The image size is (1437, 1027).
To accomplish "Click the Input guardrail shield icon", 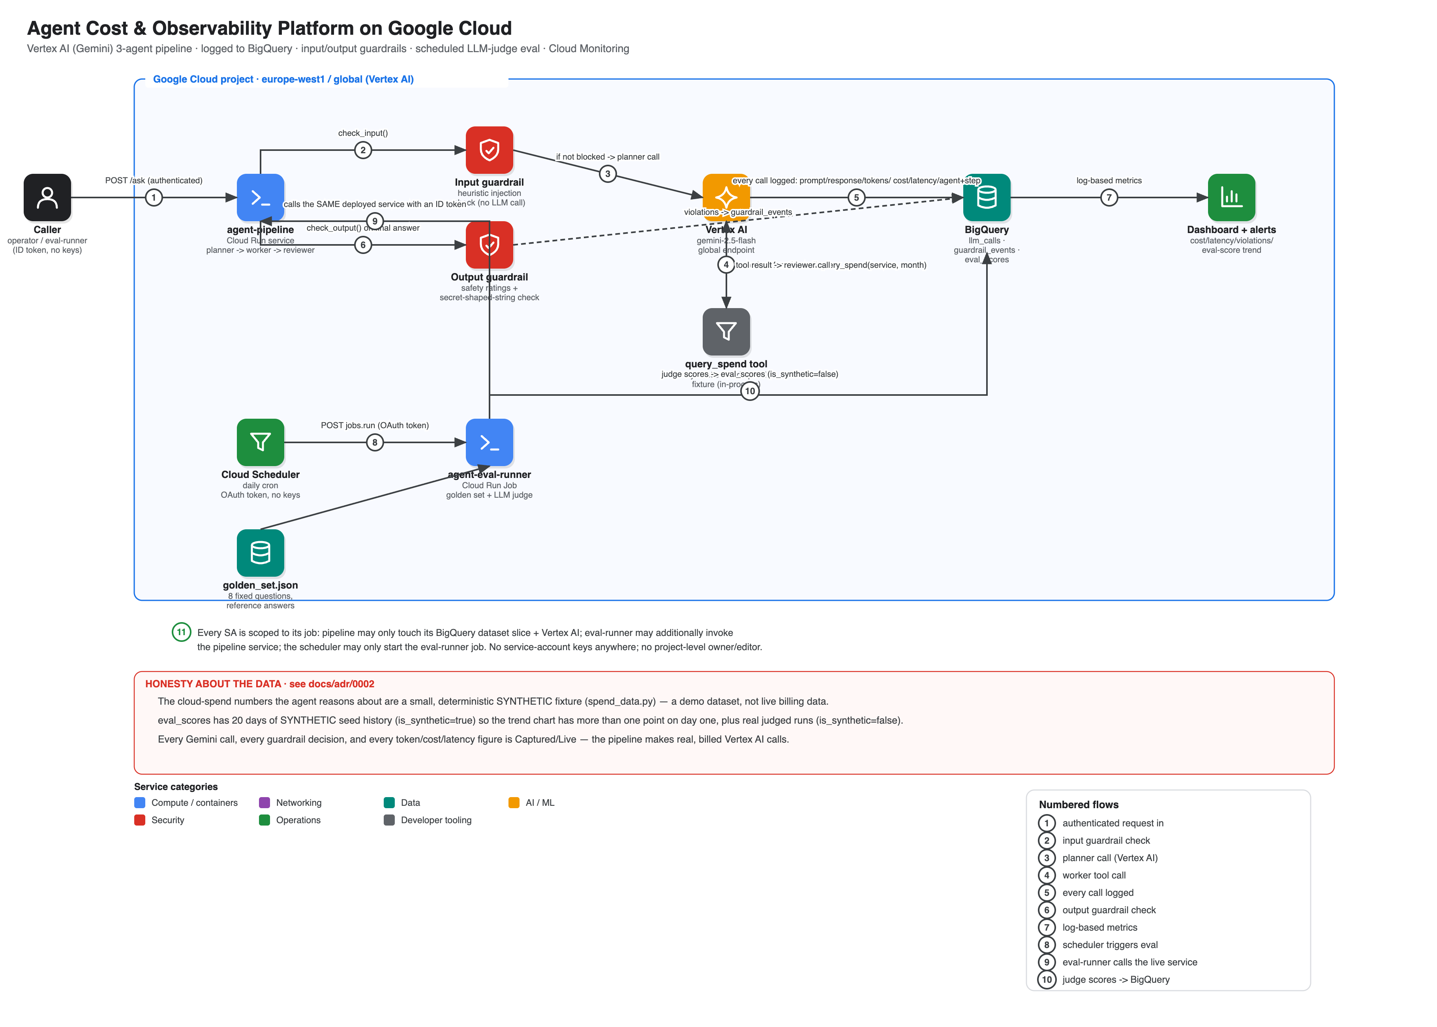I will (489, 150).
